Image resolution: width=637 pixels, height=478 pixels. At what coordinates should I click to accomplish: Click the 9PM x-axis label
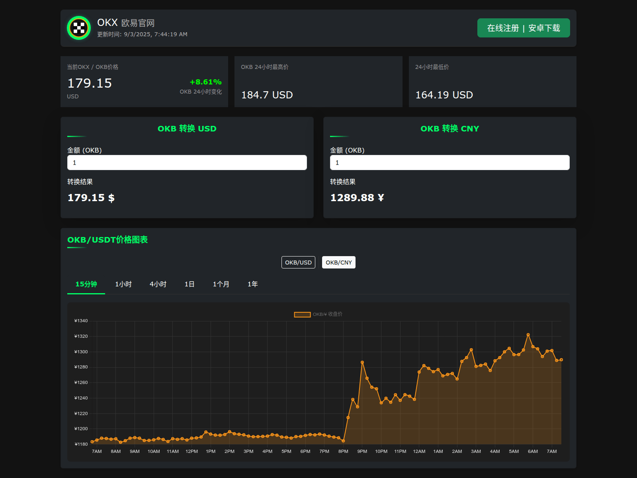point(362,451)
